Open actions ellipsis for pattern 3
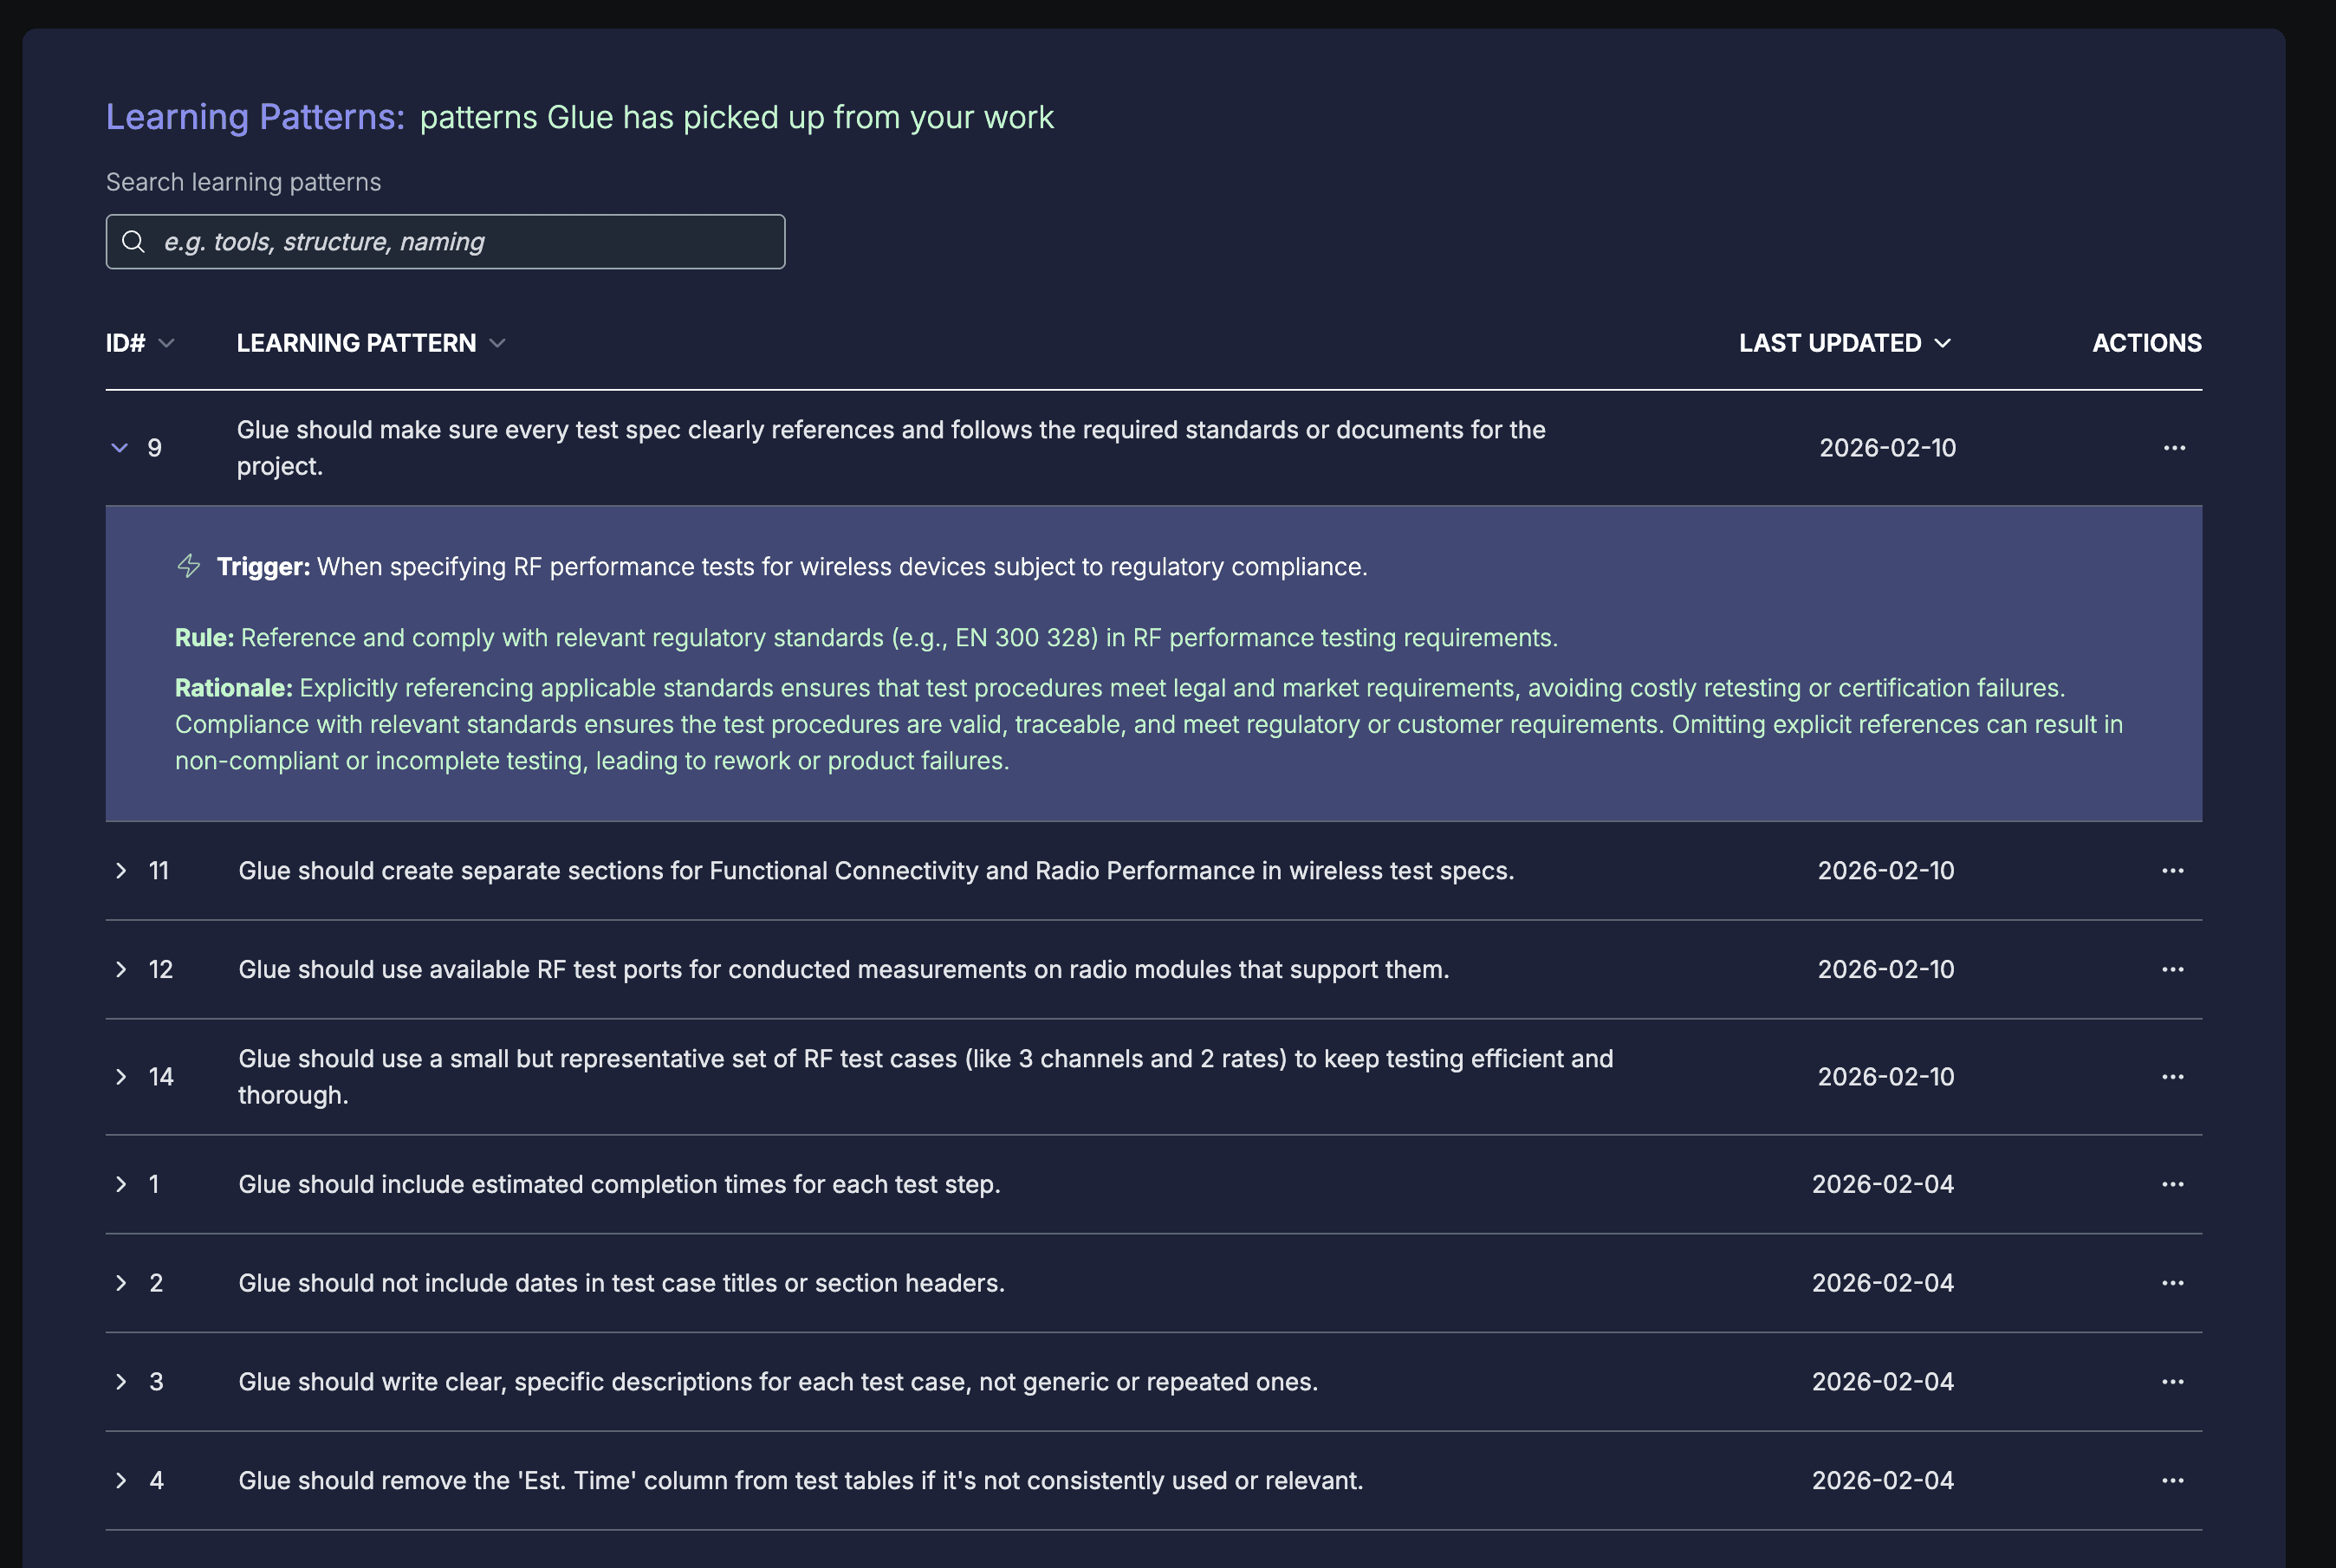Viewport: 2336px width, 1568px height. [2172, 1382]
